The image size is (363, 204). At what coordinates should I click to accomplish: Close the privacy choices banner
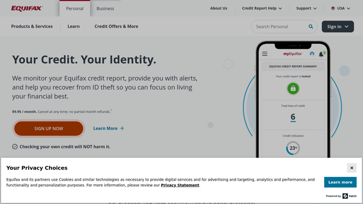351,168
